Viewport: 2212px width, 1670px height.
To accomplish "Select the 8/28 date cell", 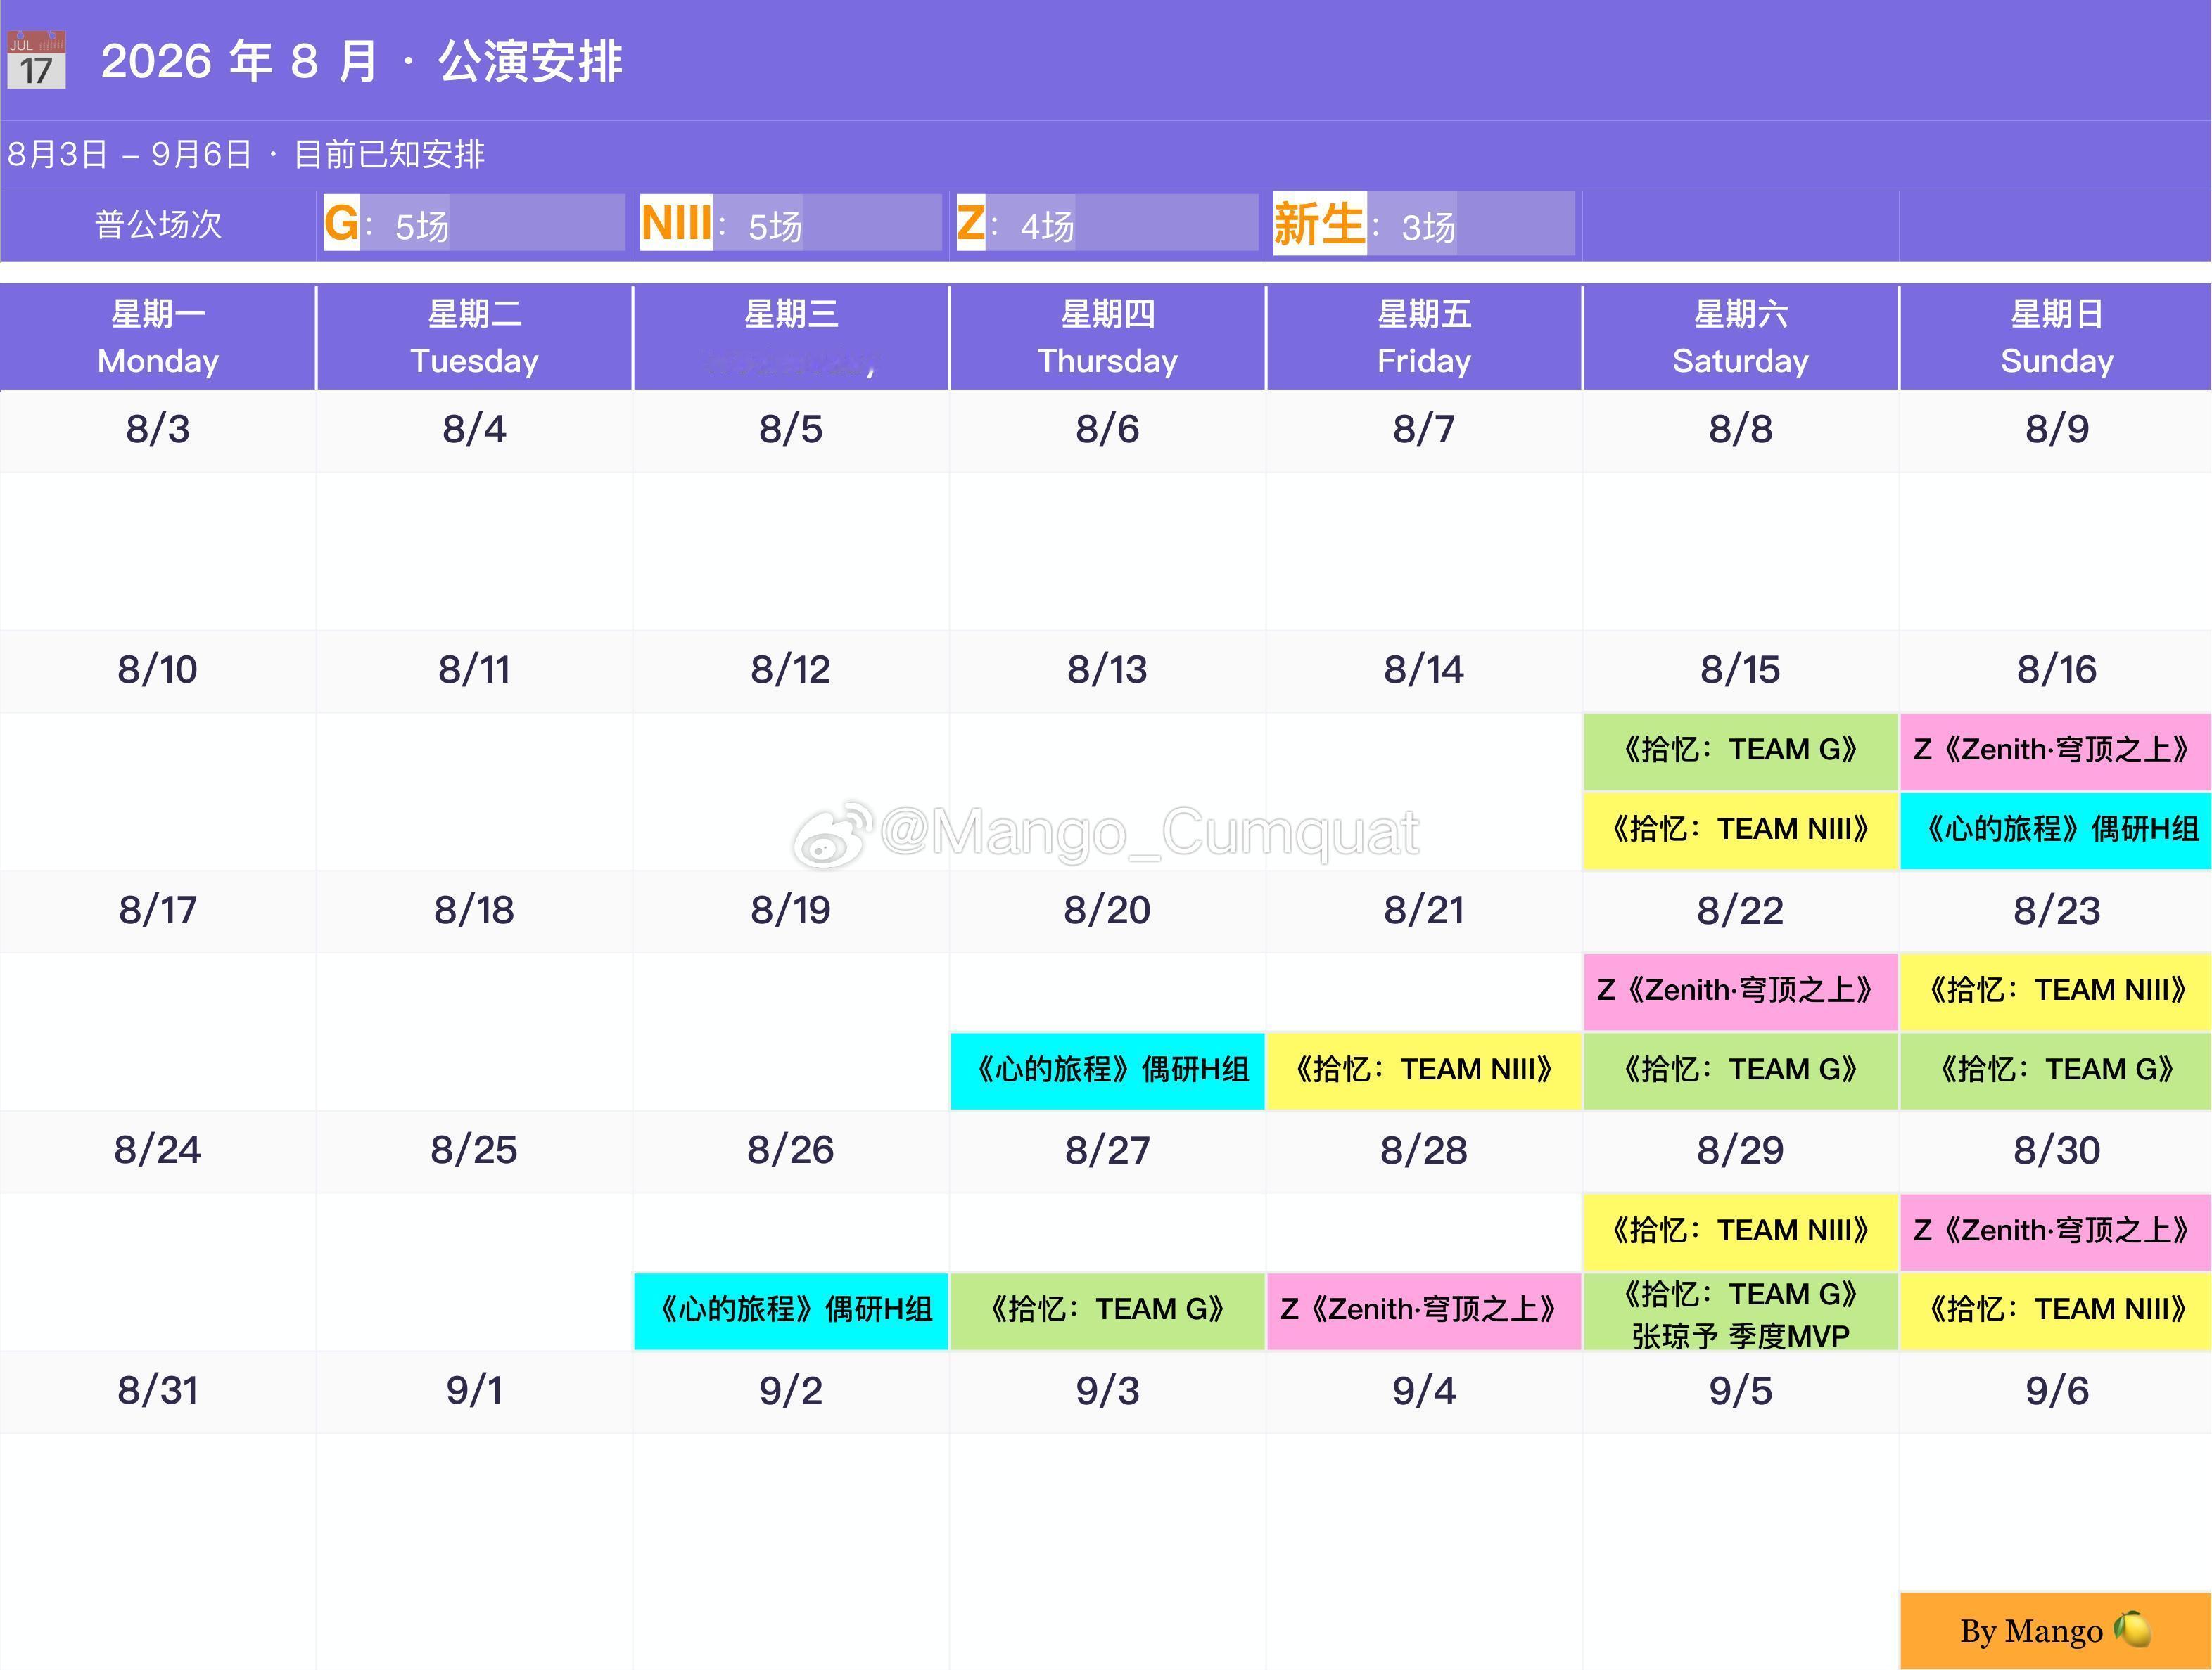I will pos(1423,1151).
